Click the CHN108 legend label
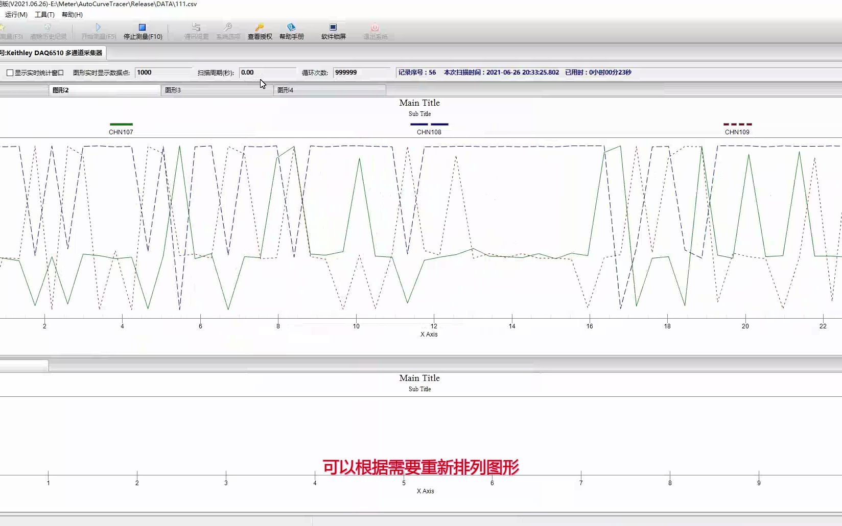Screen dimensions: 842x526 click(x=429, y=132)
